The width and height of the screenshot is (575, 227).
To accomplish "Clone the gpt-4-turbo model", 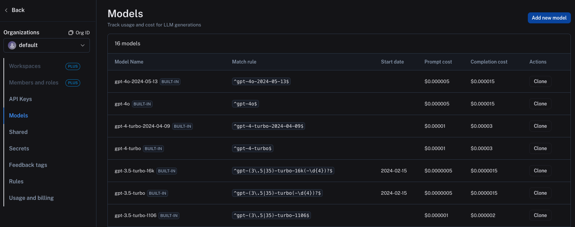I will pos(540,148).
